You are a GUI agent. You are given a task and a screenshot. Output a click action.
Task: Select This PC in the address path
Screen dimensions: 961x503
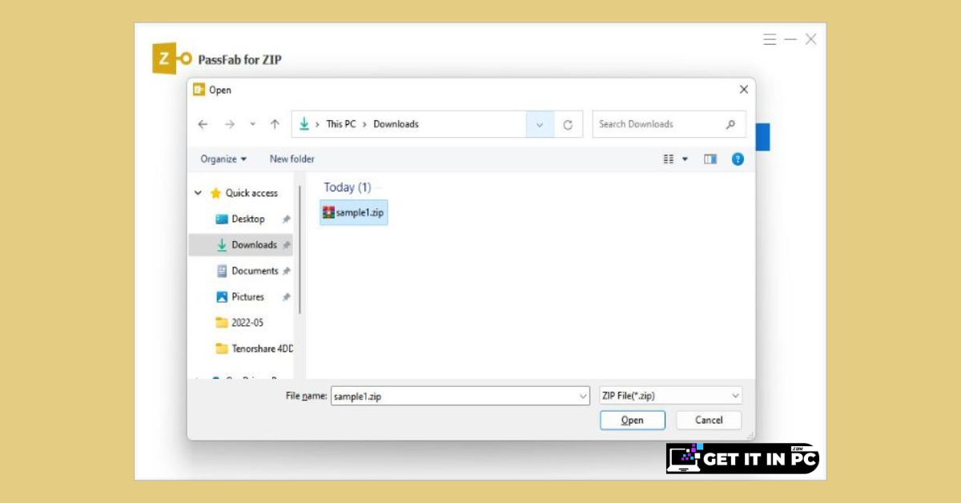pos(341,124)
